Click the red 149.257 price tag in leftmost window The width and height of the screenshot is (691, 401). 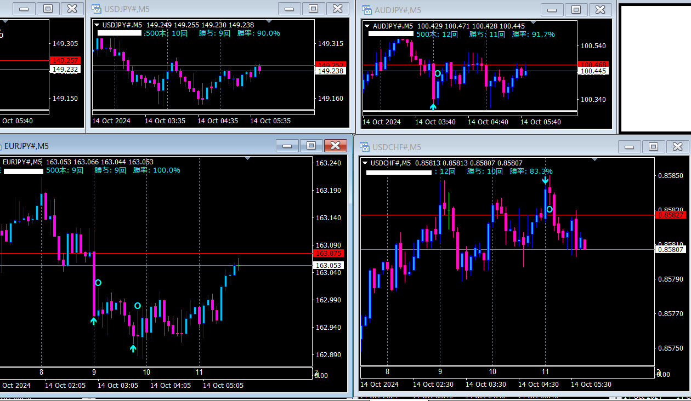[65, 60]
